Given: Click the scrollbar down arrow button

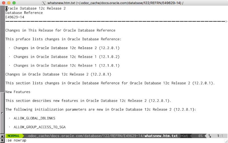Looking at the screenshot, I should click(x=2, y=141).
